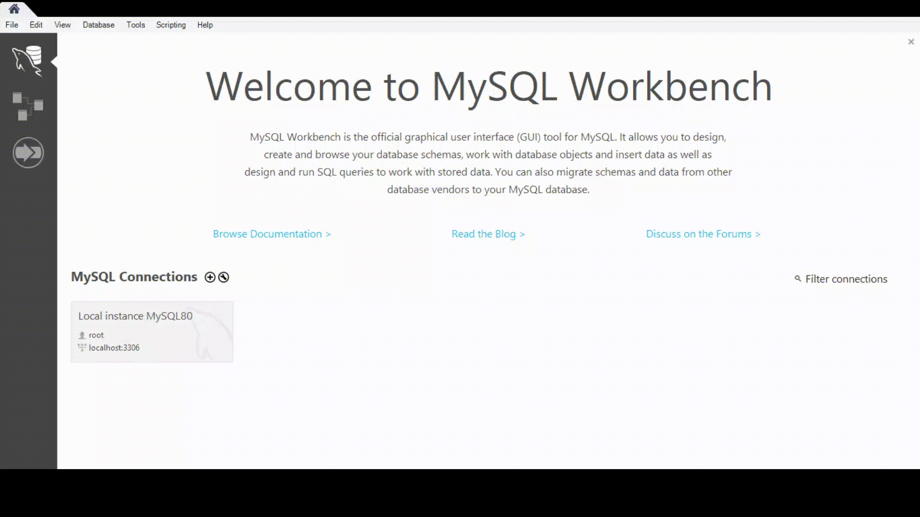Follow the Read the Blog link
The image size is (920, 517).
(488, 234)
